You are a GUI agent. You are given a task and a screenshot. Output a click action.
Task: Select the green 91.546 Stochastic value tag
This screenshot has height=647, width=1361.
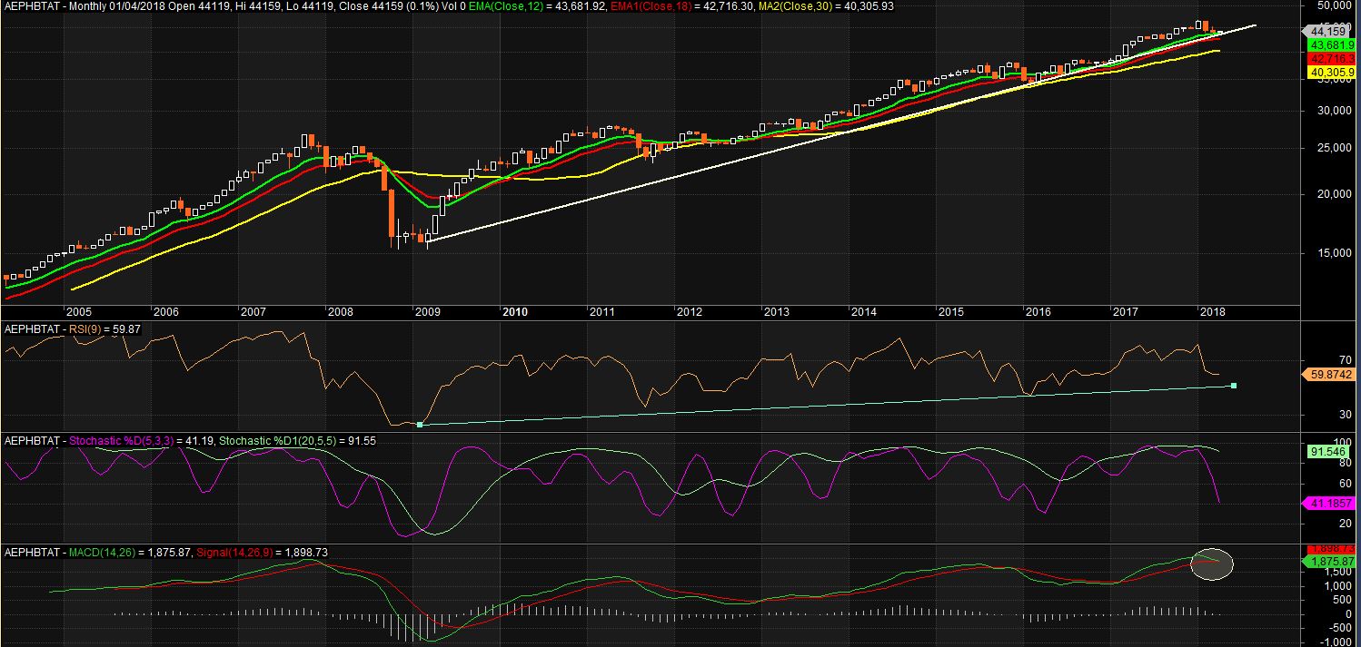coord(1329,450)
